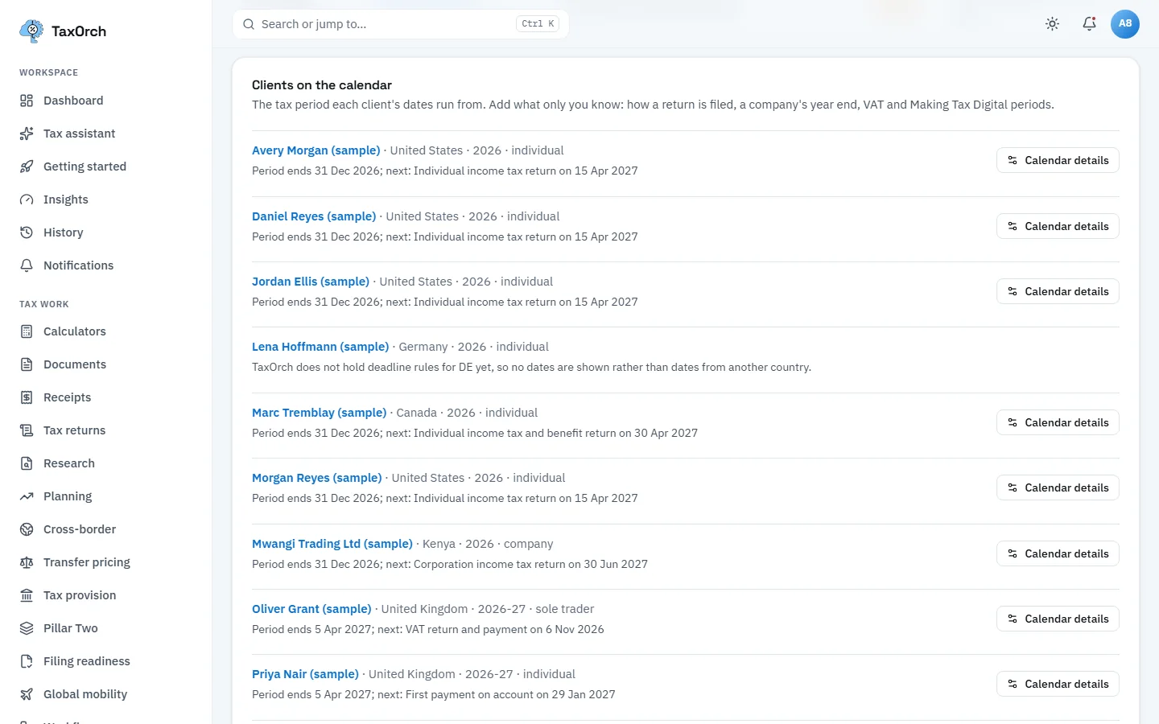
Task: Open the notifications bell in the top bar
Action: [1089, 24]
